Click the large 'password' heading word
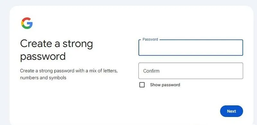Screen dimensions: 257x125 tap(43, 57)
